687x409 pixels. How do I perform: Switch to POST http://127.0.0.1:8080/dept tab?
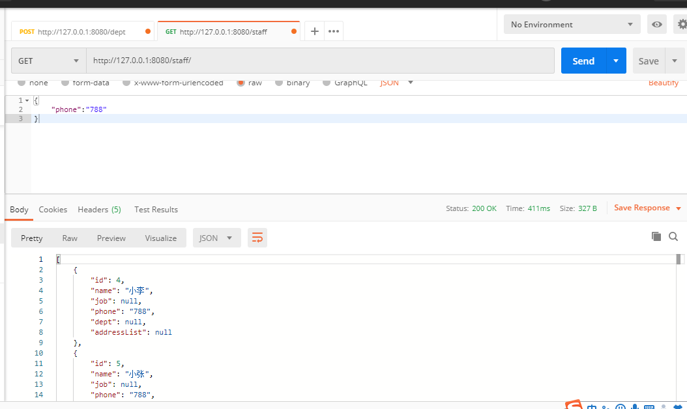click(x=82, y=31)
